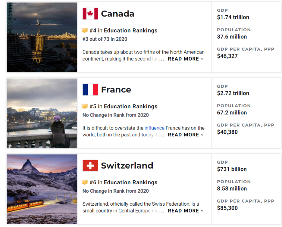
Task: Open the Canada country title
Action: pos(117,14)
